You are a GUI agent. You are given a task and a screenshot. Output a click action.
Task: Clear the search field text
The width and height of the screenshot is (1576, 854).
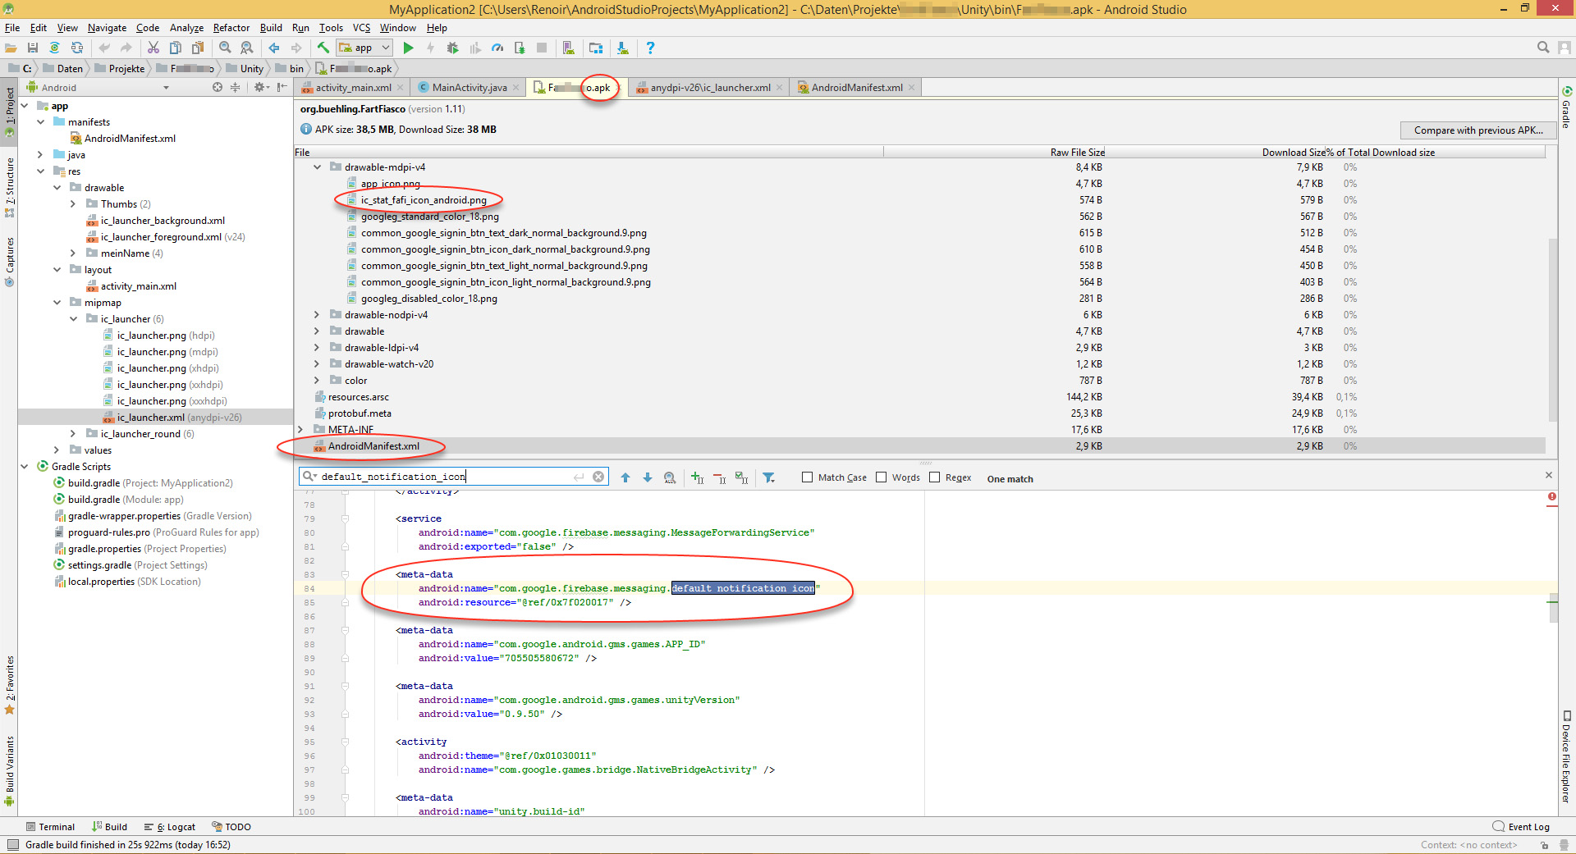pyautogui.click(x=598, y=477)
